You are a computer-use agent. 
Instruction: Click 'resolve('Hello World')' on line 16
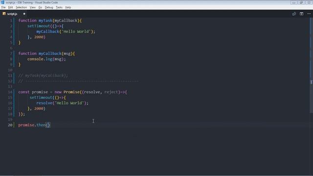tap(61, 103)
